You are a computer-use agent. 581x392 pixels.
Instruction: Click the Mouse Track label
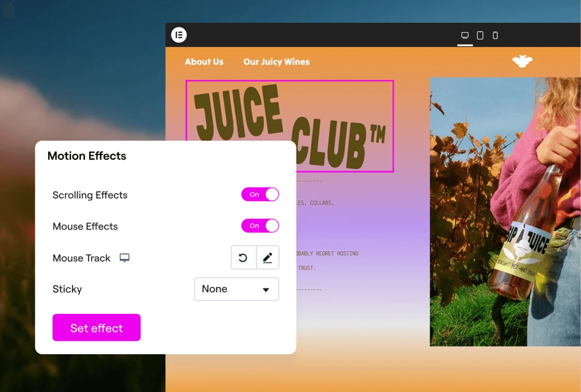tap(81, 258)
